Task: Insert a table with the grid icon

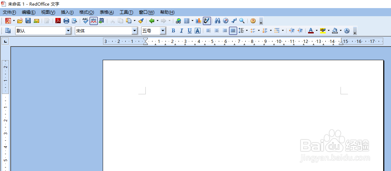Action: [187, 21]
